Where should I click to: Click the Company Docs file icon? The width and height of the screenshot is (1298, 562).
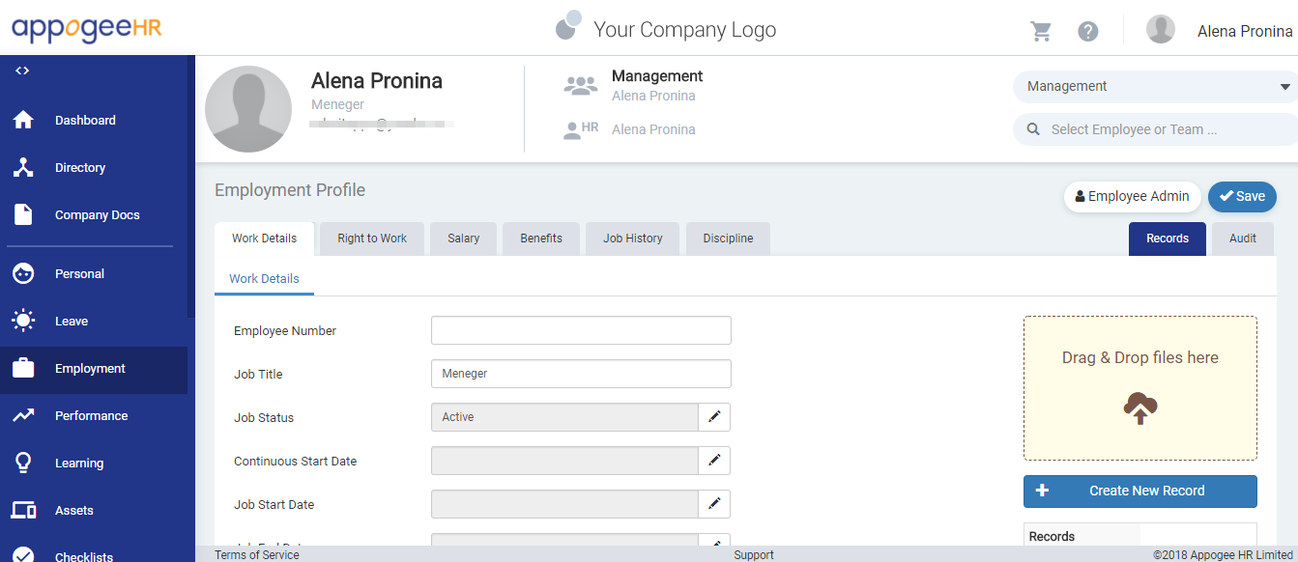[23, 214]
